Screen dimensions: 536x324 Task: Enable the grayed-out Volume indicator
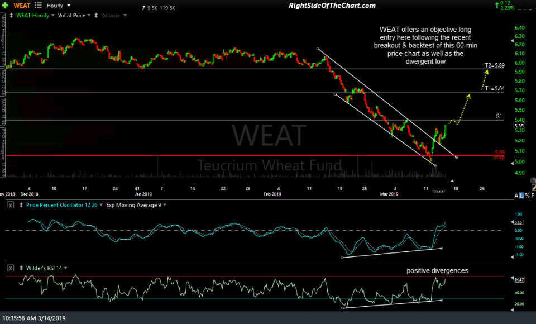(x=112, y=15)
